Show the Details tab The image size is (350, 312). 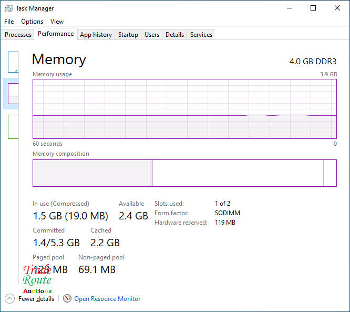(x=174, y=35)
